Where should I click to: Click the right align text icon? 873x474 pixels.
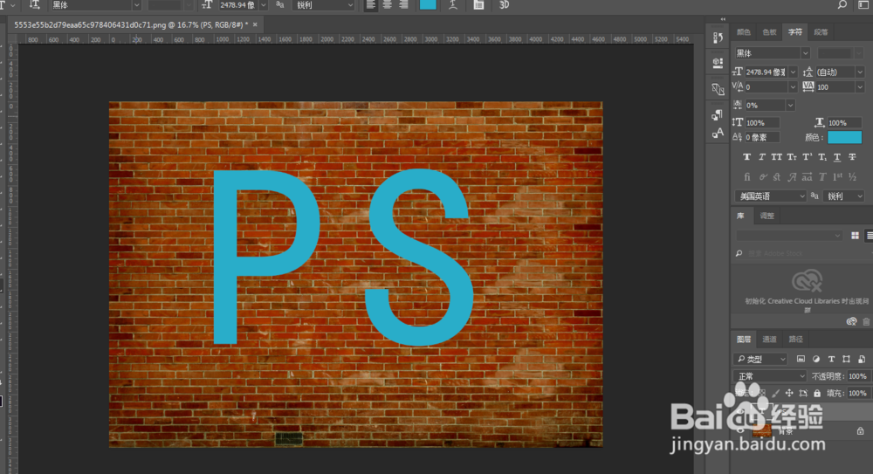(403, 5)
